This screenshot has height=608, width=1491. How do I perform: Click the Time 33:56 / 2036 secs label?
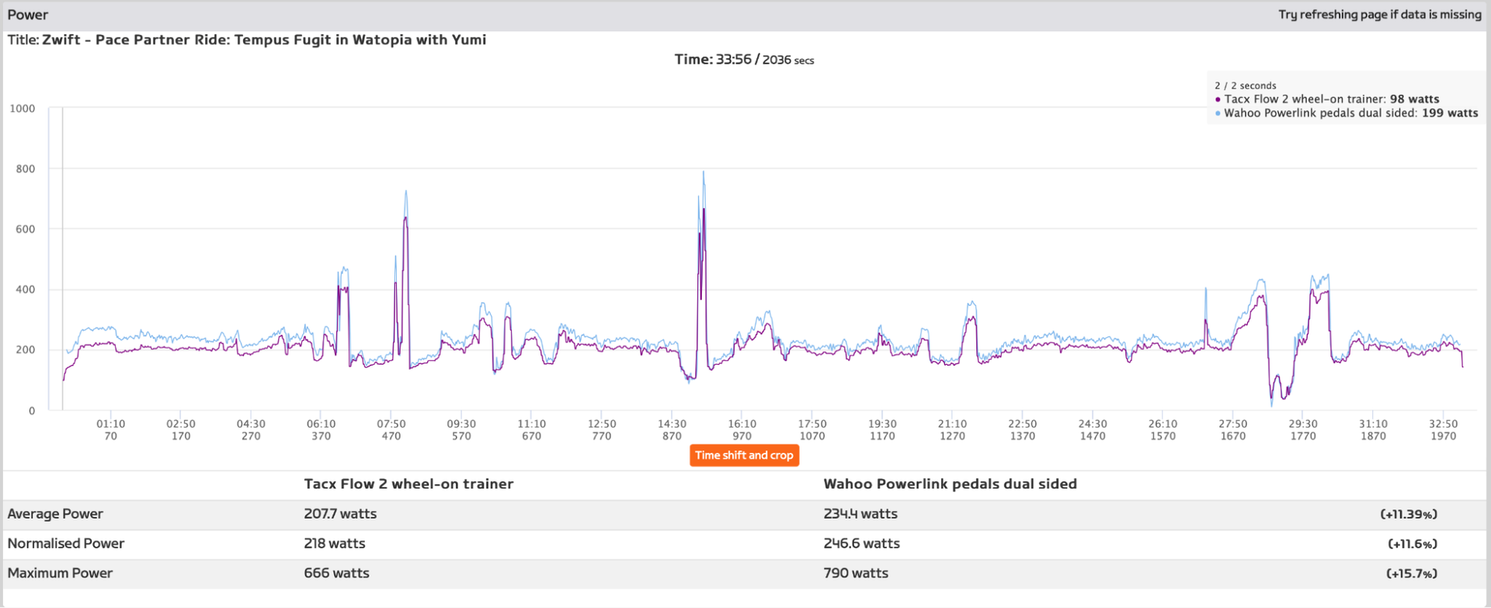pos(744,60)
